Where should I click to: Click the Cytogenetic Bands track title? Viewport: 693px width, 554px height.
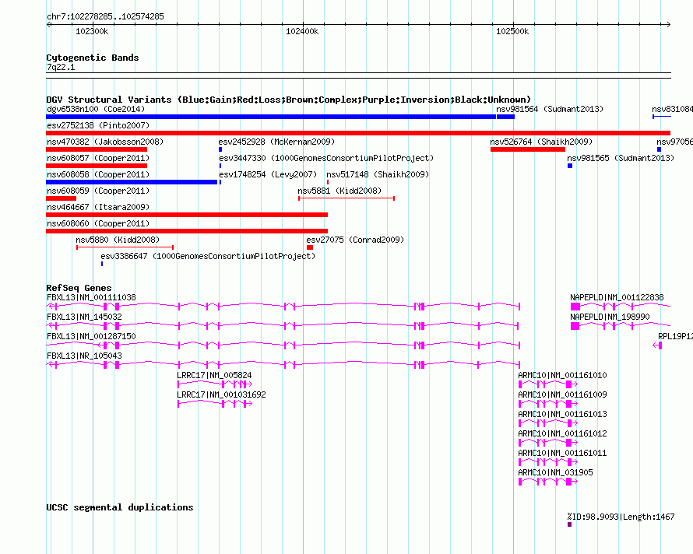(x=93, y=58)
